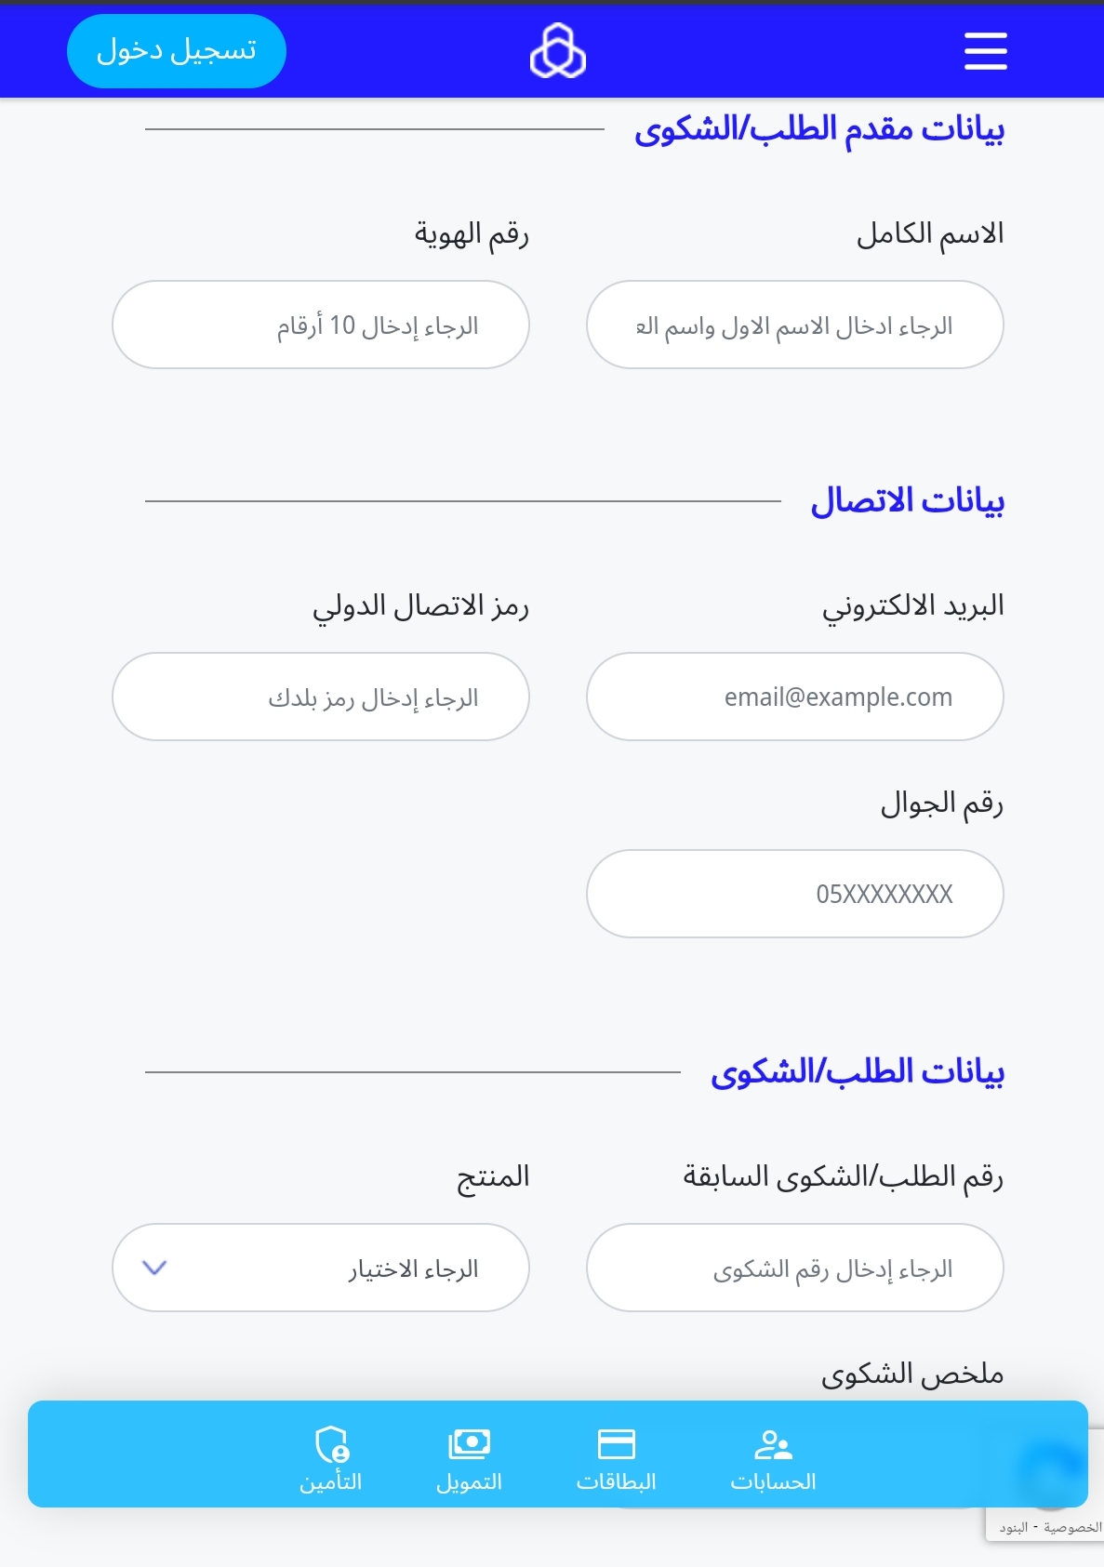Screen dimensions: 1104x1567
Task: Open the التمويل financing icon
Action: (x=469, y=1444)
